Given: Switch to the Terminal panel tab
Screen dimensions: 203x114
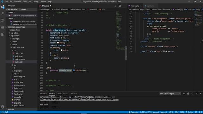Looking at the screenshot, I should 74,94.
